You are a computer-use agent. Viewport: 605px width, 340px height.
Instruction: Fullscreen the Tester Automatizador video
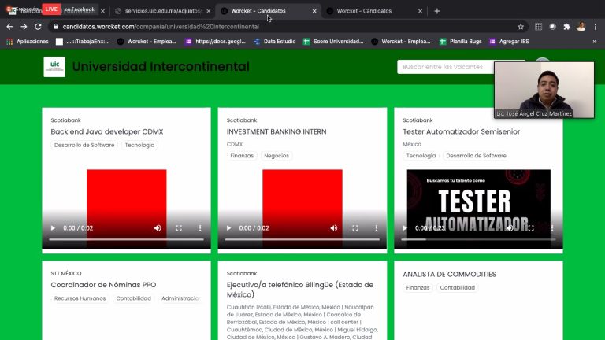[x=531, y=227]
